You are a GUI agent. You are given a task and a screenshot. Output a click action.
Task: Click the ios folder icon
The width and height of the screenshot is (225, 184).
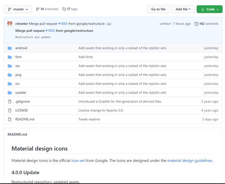[x=10, y=66]
